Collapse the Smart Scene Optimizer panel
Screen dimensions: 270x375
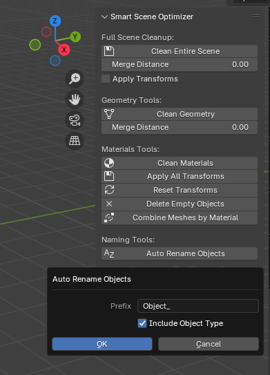(104, 17)
